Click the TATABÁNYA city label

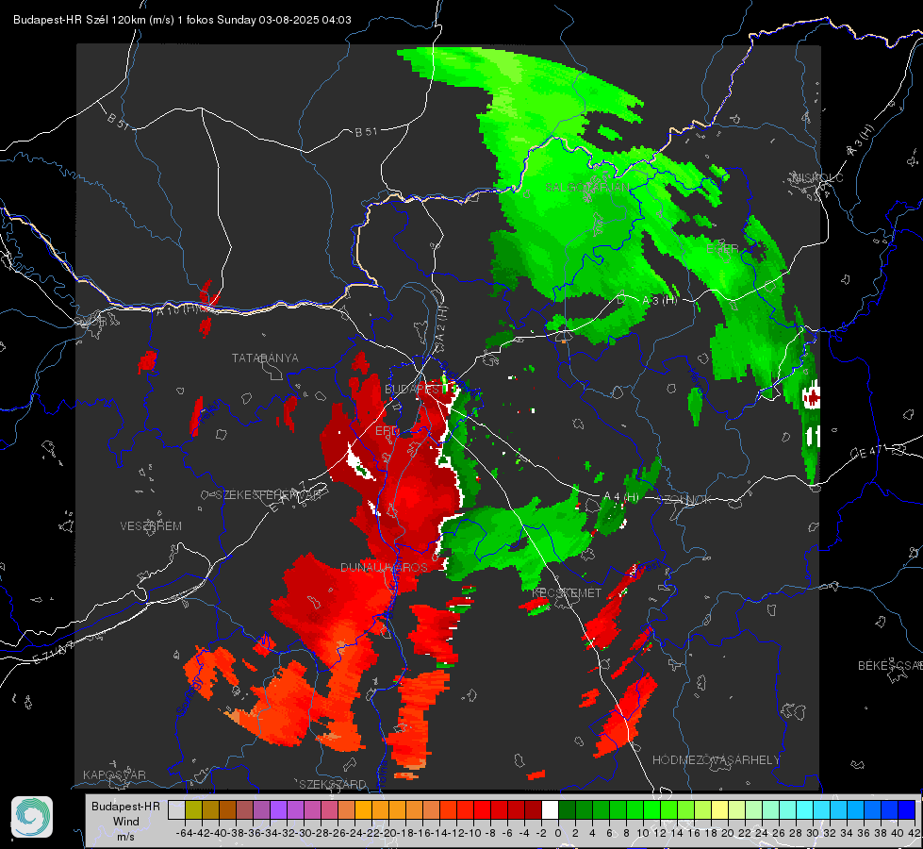[x=265, y=358]
